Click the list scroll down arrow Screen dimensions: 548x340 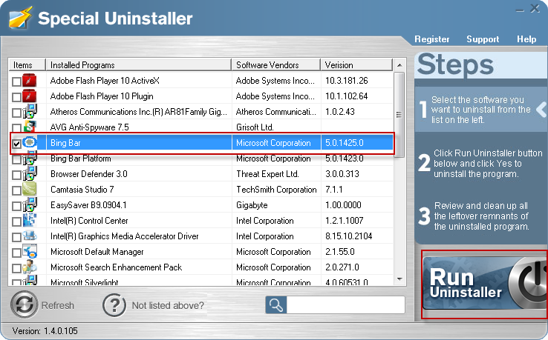point(399,279)
